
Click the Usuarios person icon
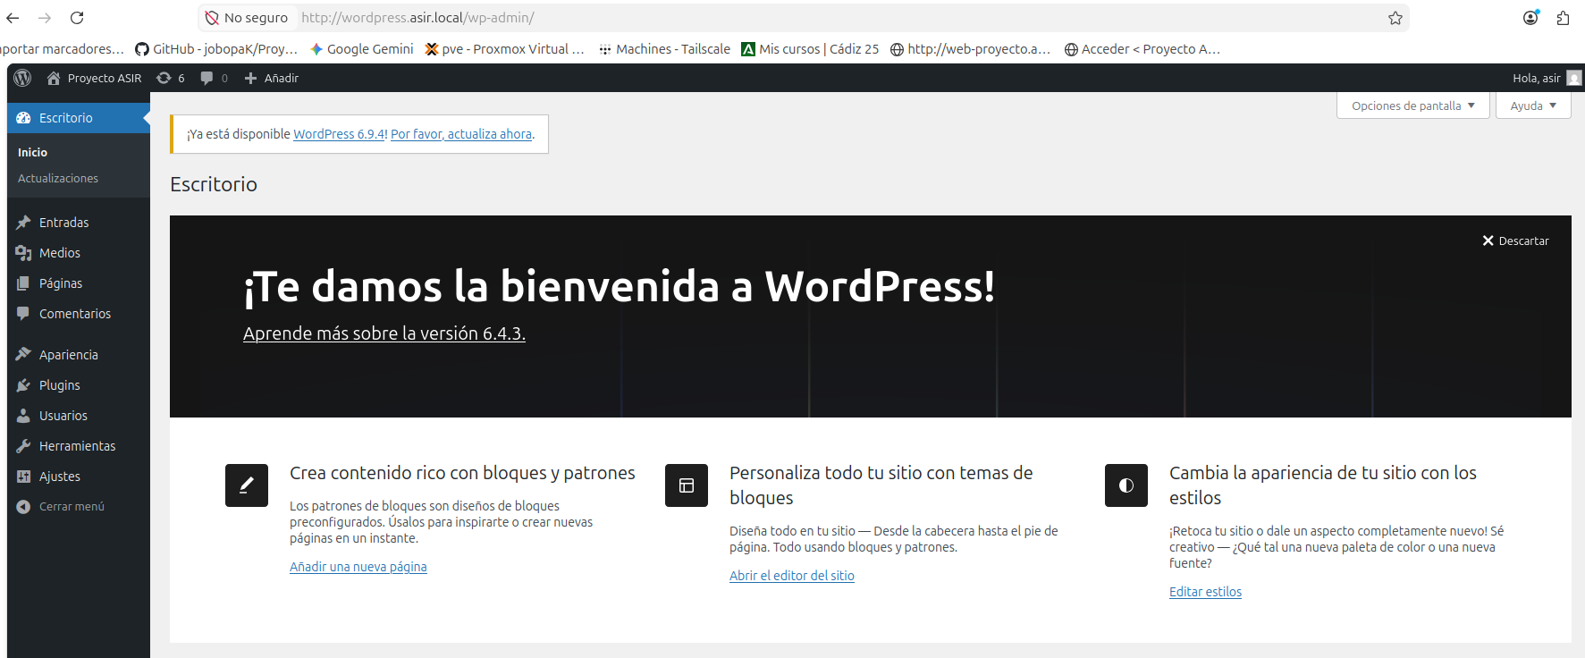point(23,416)
